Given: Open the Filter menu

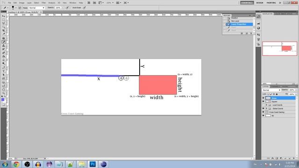Looking at the screenshot, I should pyautogui.click(x=43, y=3).
